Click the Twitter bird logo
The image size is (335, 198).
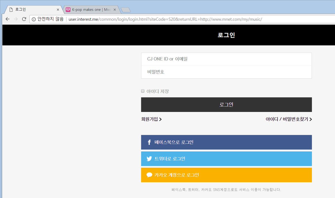(x=149, y=159)
